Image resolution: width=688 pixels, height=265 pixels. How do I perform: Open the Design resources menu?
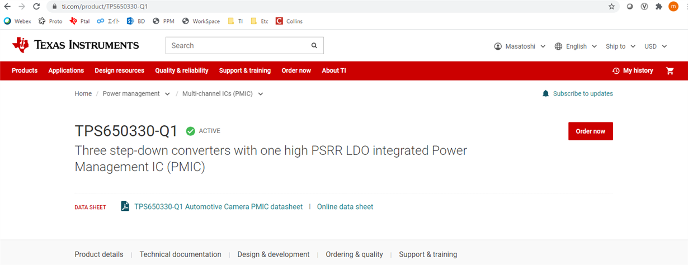pyautogui.click(x=120, y=70)
